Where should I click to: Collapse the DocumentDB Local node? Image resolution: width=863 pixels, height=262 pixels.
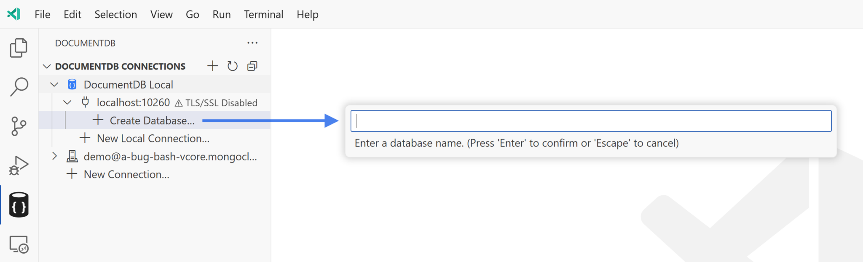54,84
